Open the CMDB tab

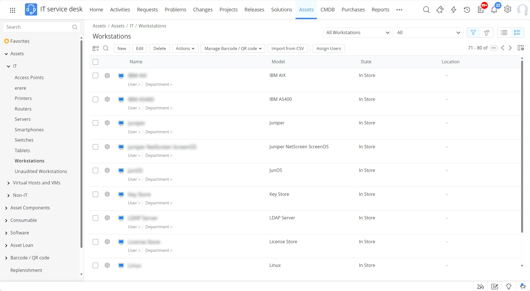327,9
